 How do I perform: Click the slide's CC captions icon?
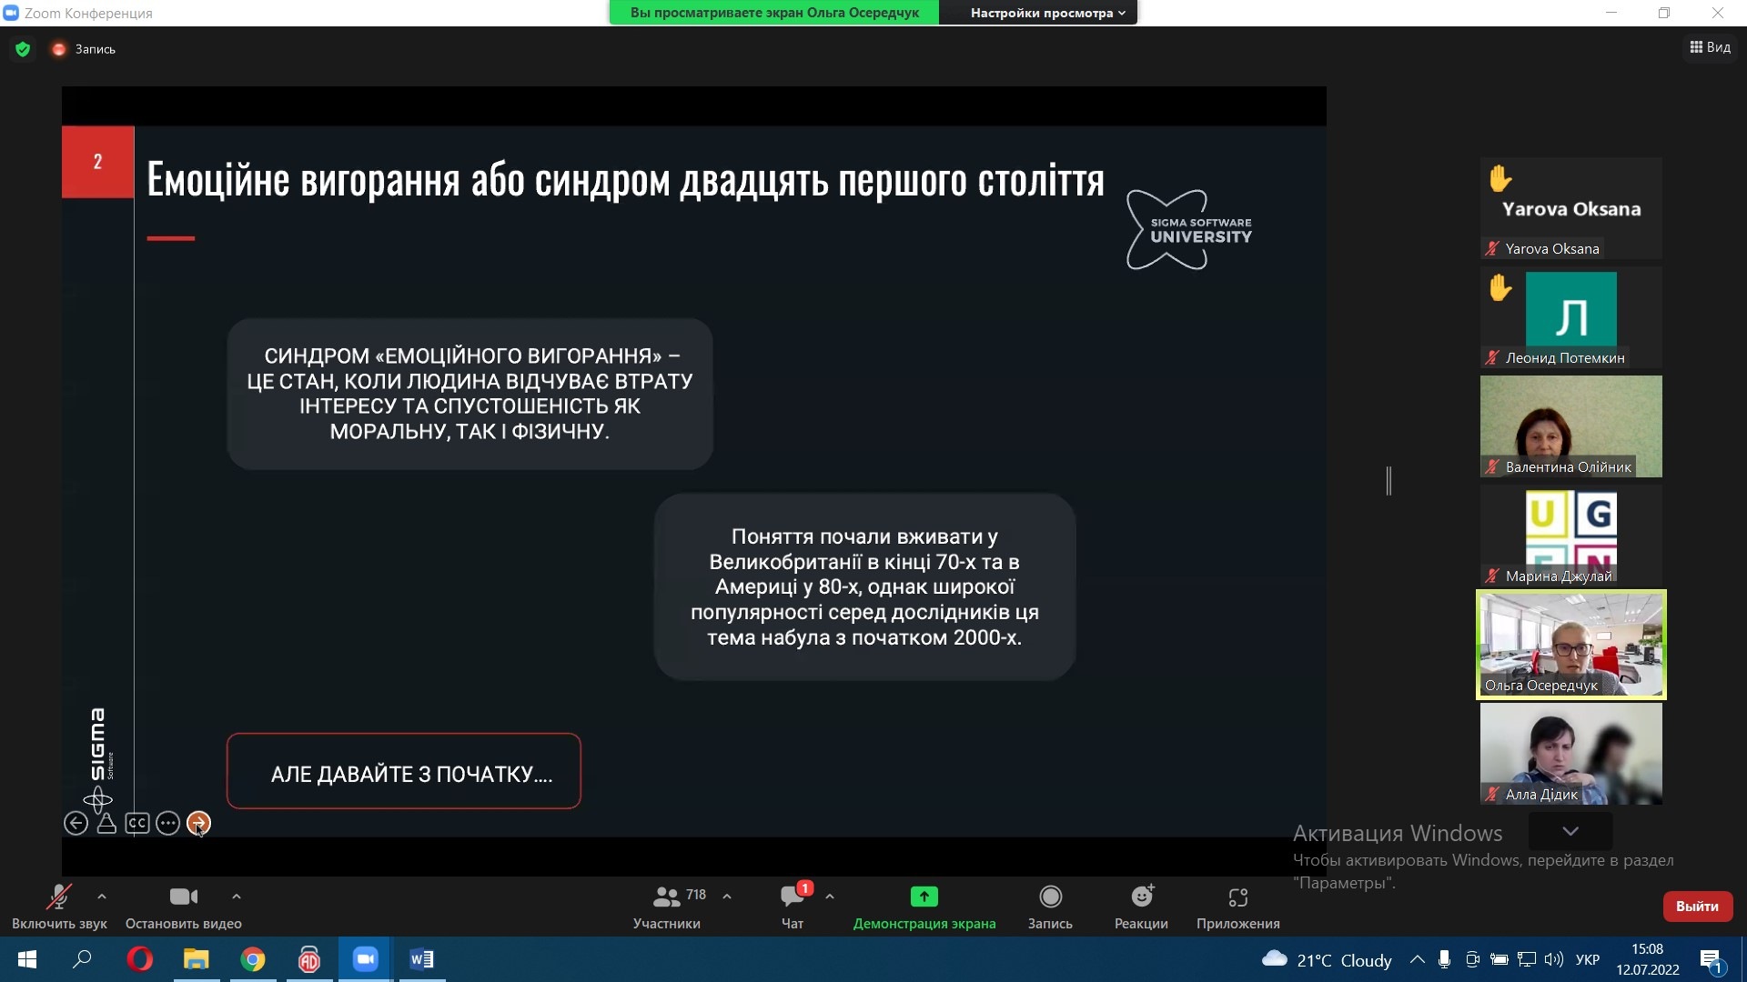pos(137,824)
